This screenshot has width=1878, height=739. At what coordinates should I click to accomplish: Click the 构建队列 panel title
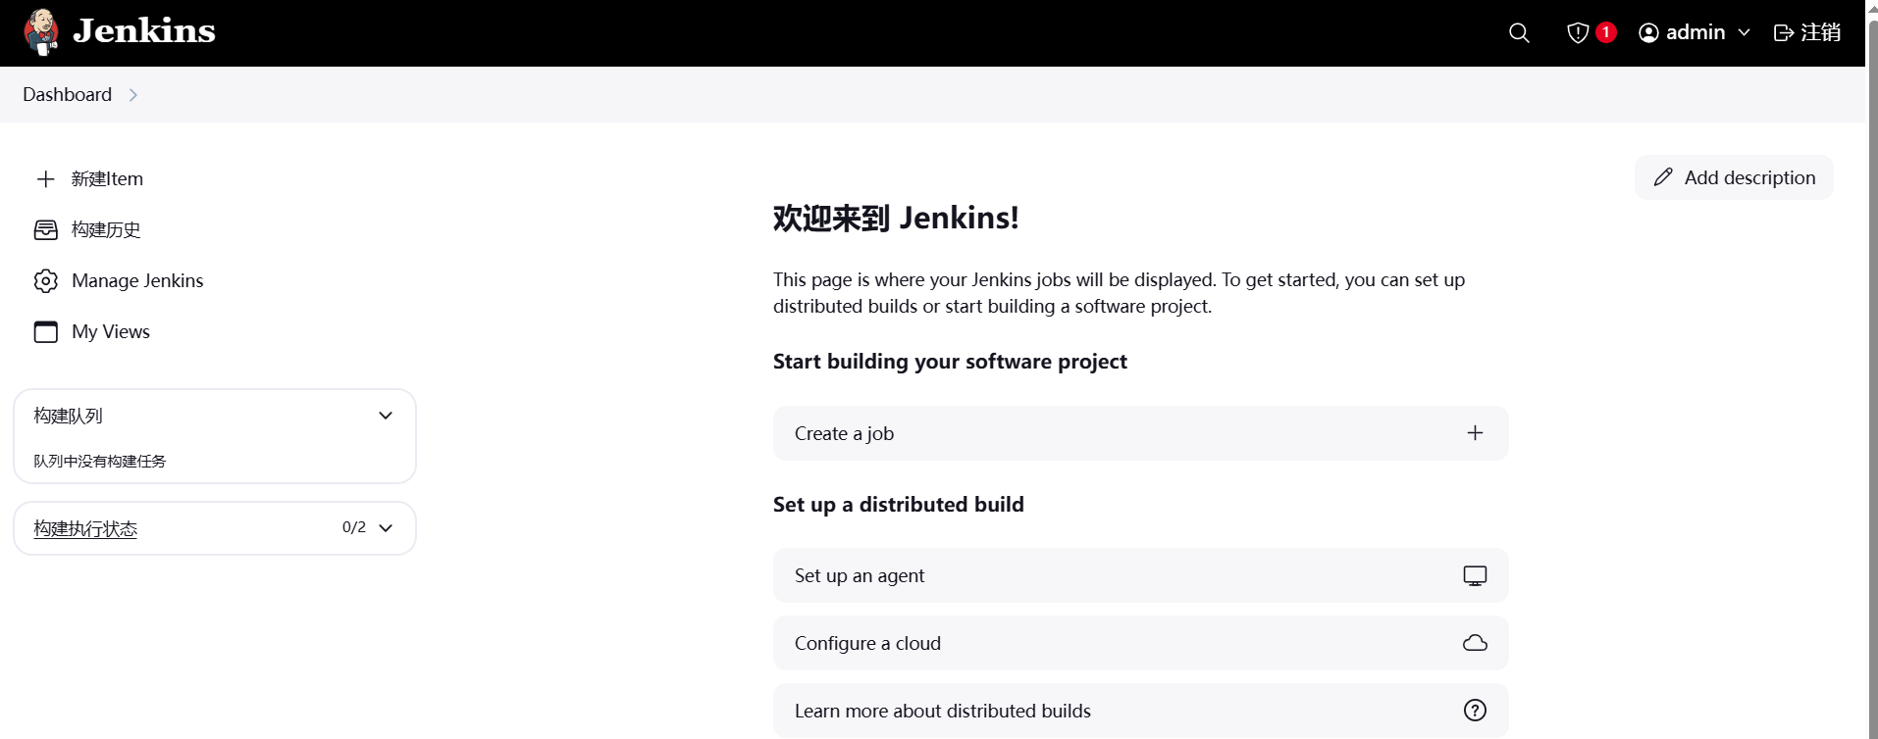coord(68,416)
